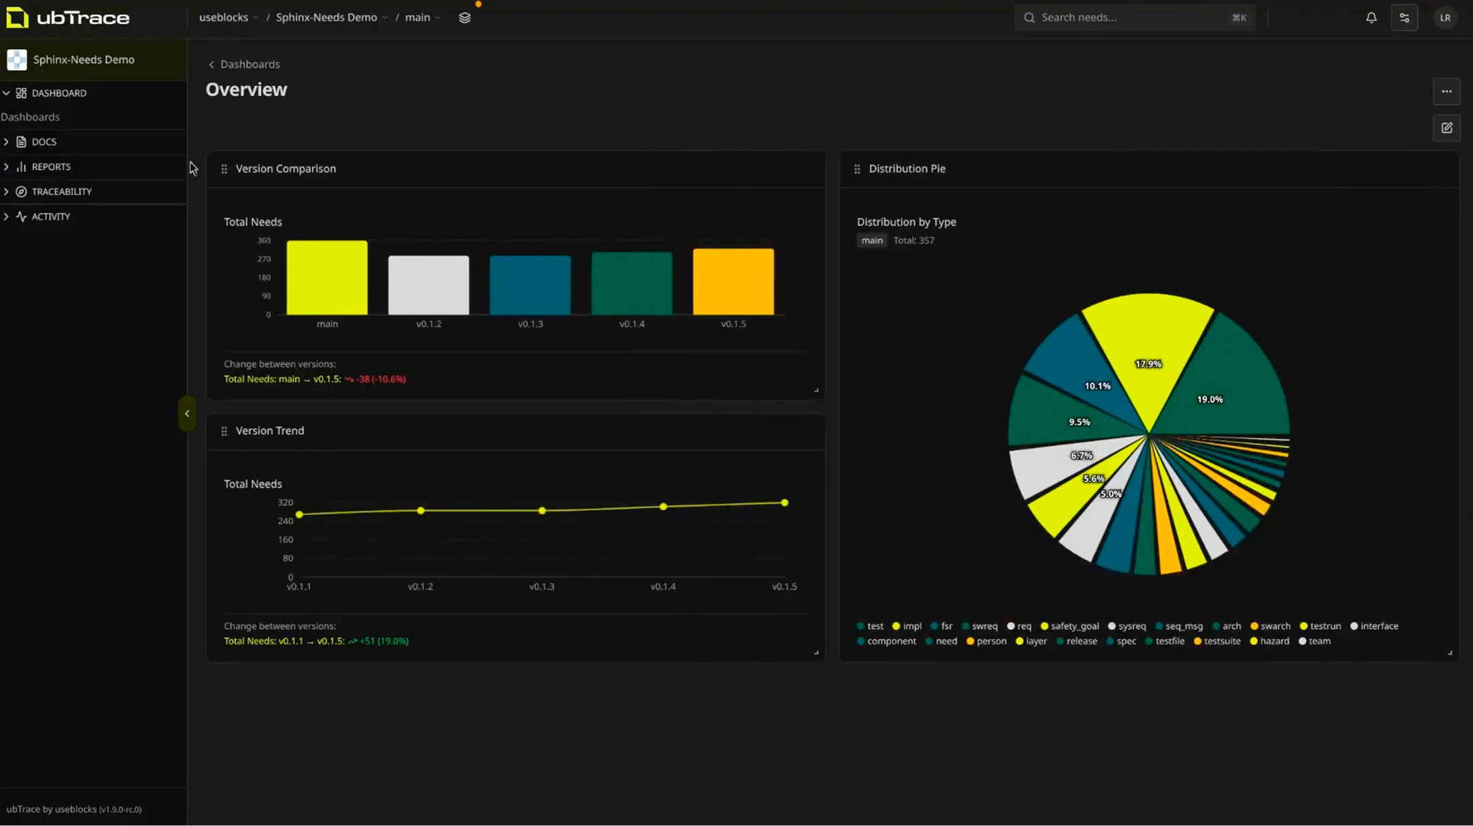1473x826 pixels.
Task: Collapse the sidebar with the arrow handle
Action: pos(187,413)
